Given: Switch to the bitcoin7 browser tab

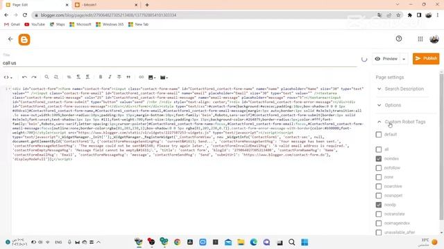Looking at the screenshot, I should (105, 5).
